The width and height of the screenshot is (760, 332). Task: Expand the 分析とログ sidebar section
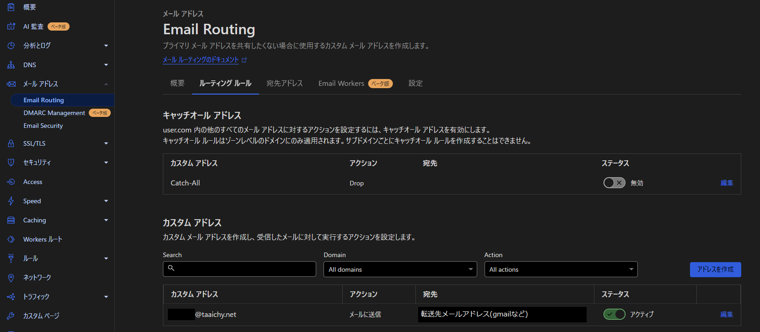pyautogui.click(x=106, y=46)
